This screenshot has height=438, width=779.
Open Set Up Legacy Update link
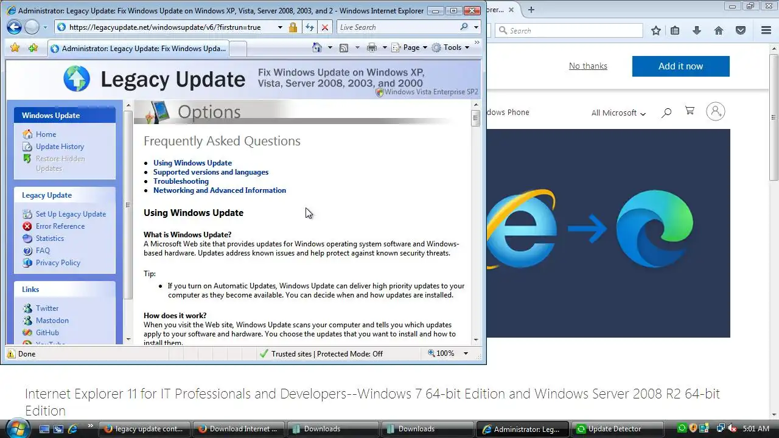pos(71,214)
